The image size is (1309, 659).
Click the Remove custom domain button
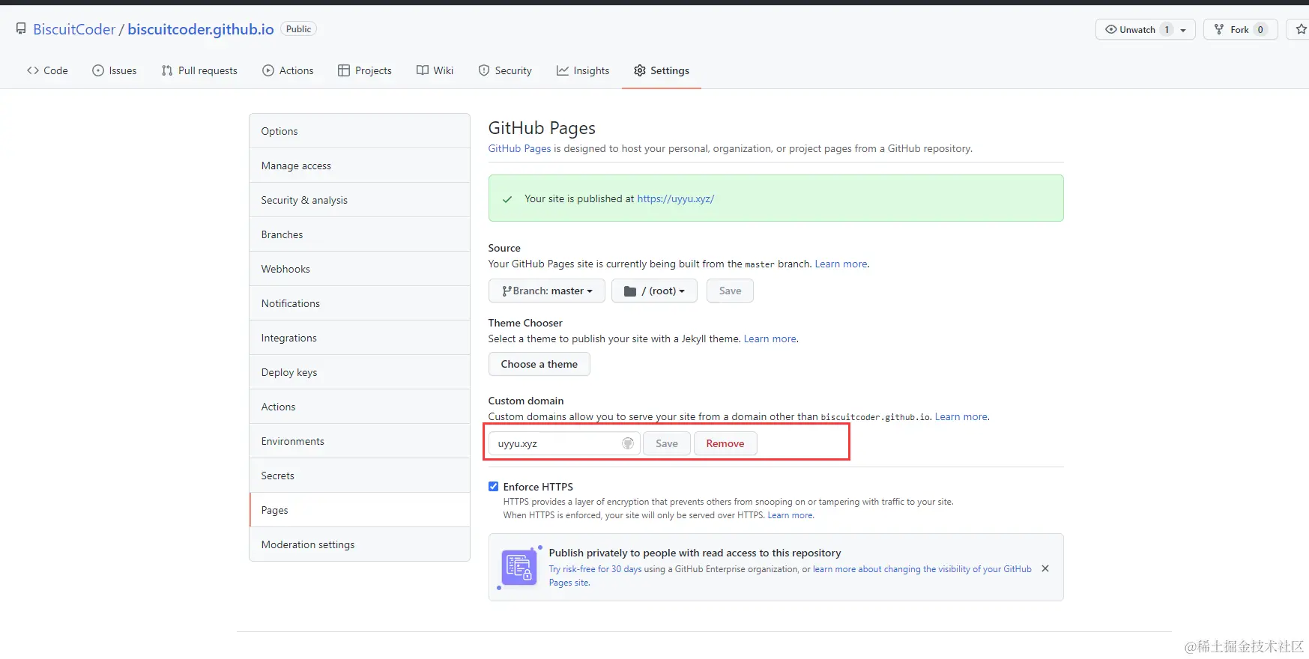[725, 443]
